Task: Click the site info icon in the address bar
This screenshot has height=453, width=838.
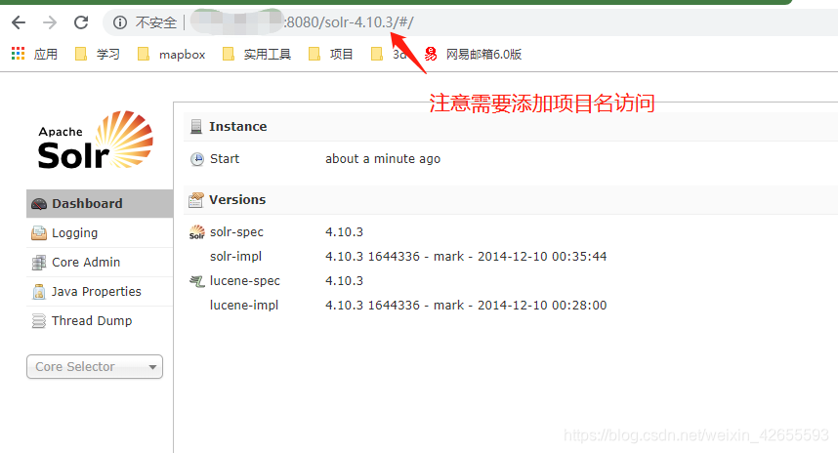Action: click(120, 22)
